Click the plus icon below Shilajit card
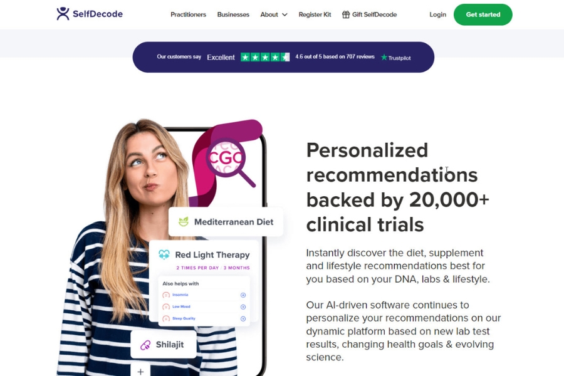The image size is (564, 376). (x=140, y=372)
